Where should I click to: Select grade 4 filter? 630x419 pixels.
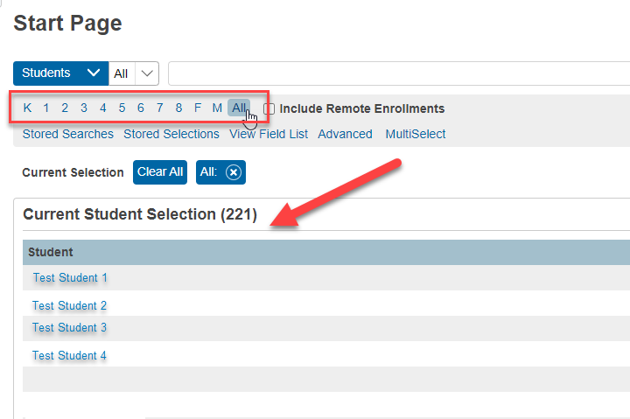click(102, 108)
